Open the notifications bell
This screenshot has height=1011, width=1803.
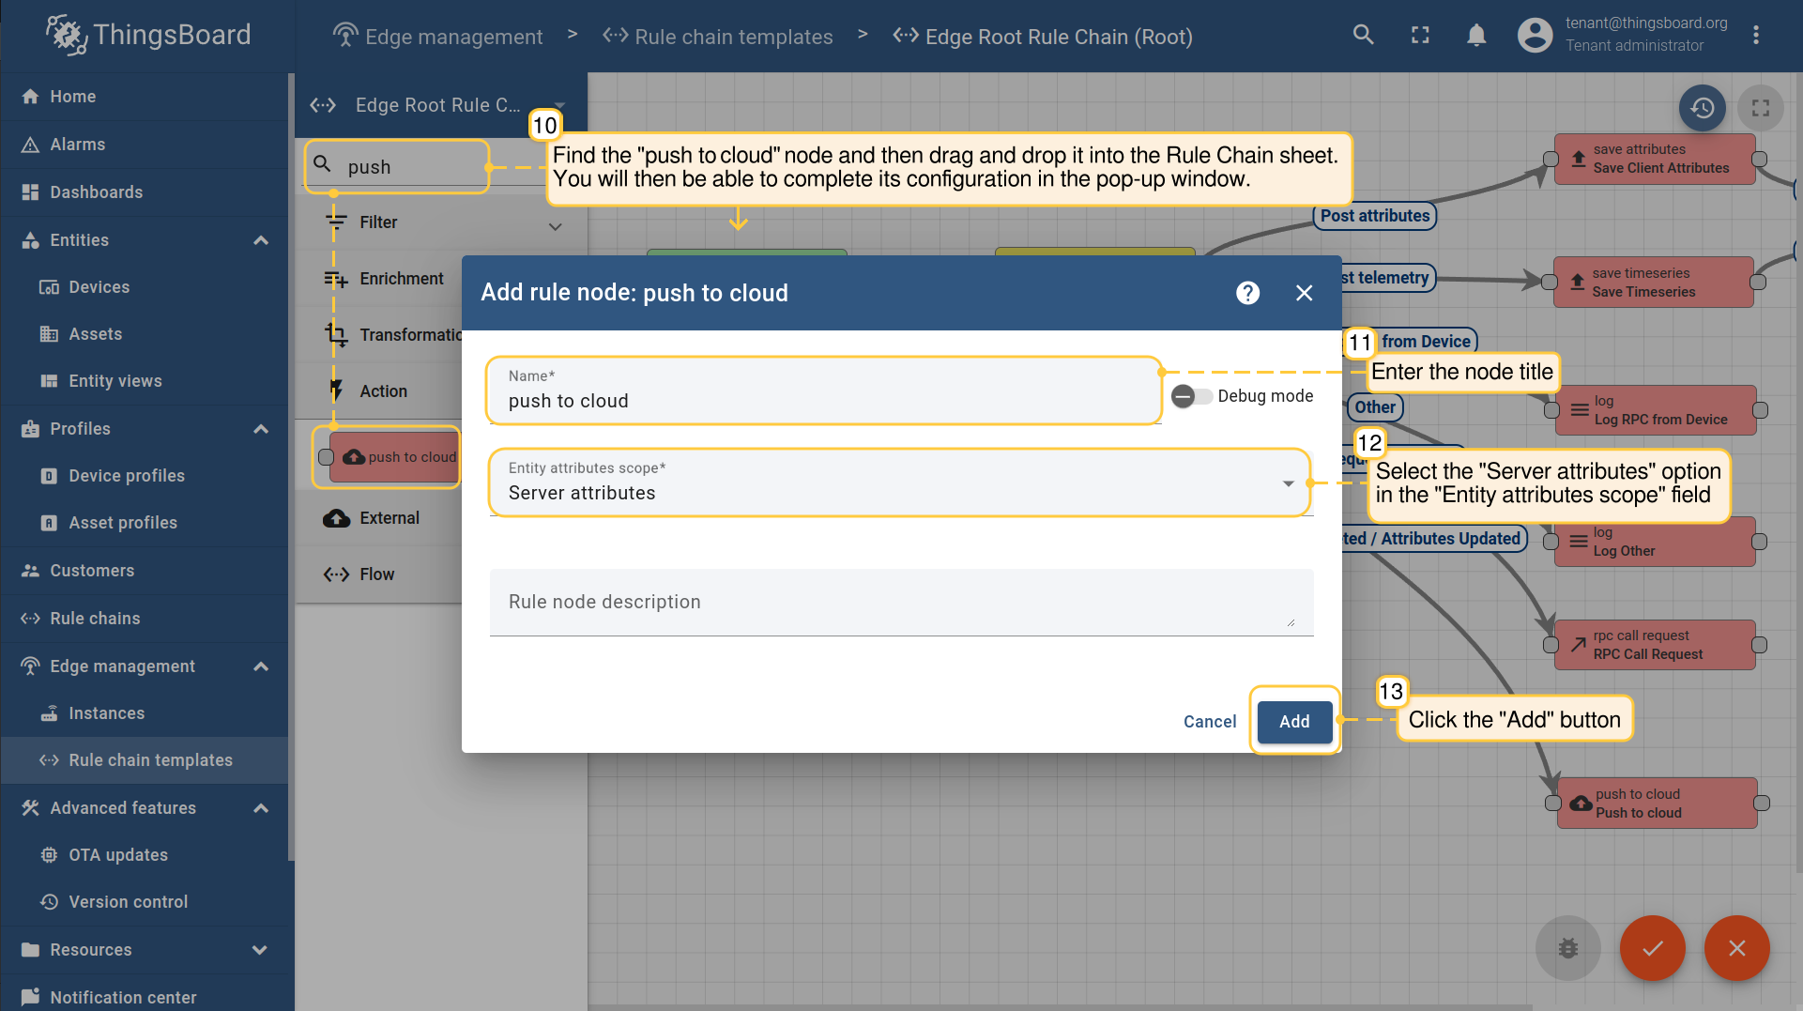pos(1476,36)
